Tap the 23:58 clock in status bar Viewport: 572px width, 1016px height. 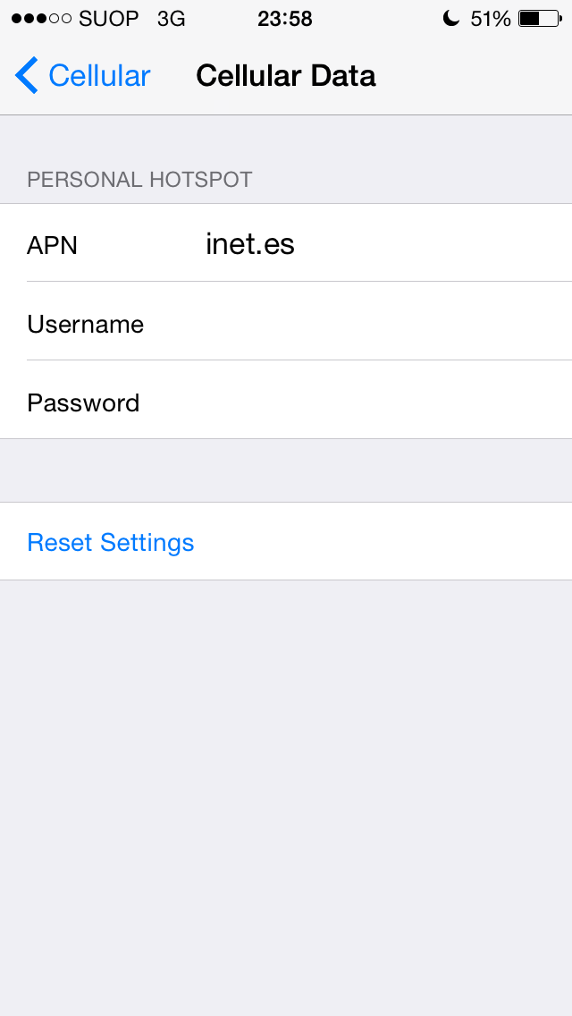point(285,20)
